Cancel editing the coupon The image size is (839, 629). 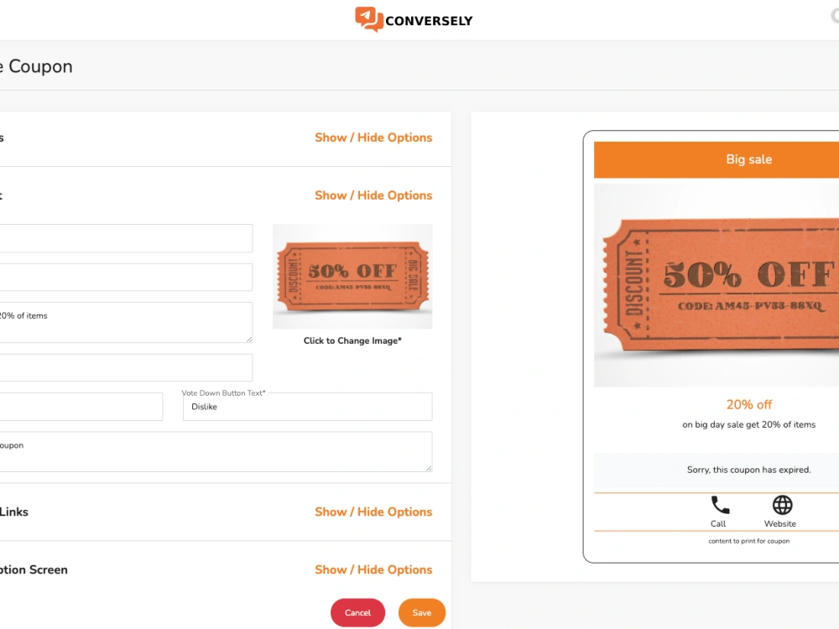[x=357, y=612]
